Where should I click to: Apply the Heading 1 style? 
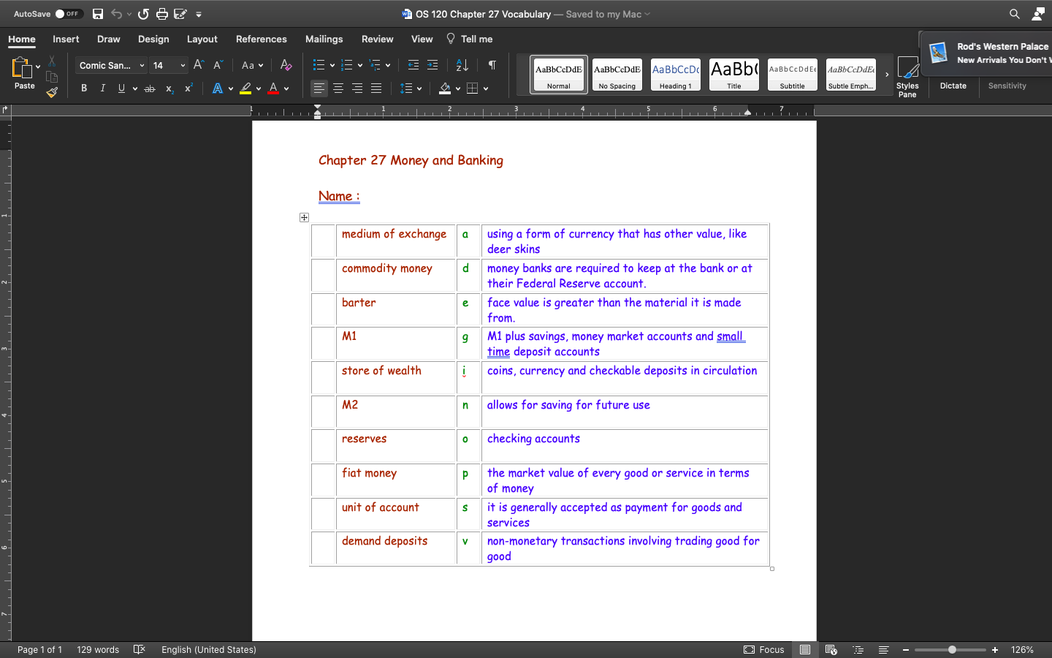coord(675,75)
